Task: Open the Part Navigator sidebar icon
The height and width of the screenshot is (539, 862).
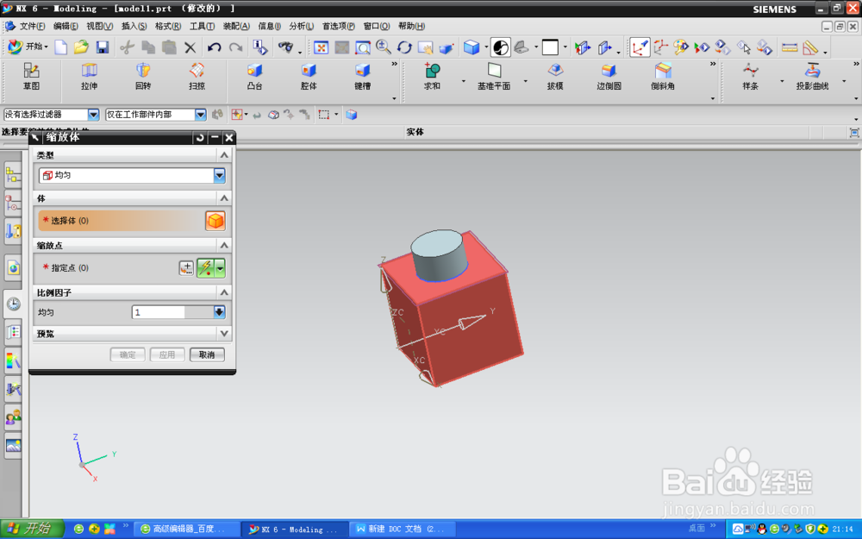Action: pos(14,204)
